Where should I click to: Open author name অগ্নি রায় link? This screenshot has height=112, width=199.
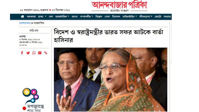(x=34, y=31)
